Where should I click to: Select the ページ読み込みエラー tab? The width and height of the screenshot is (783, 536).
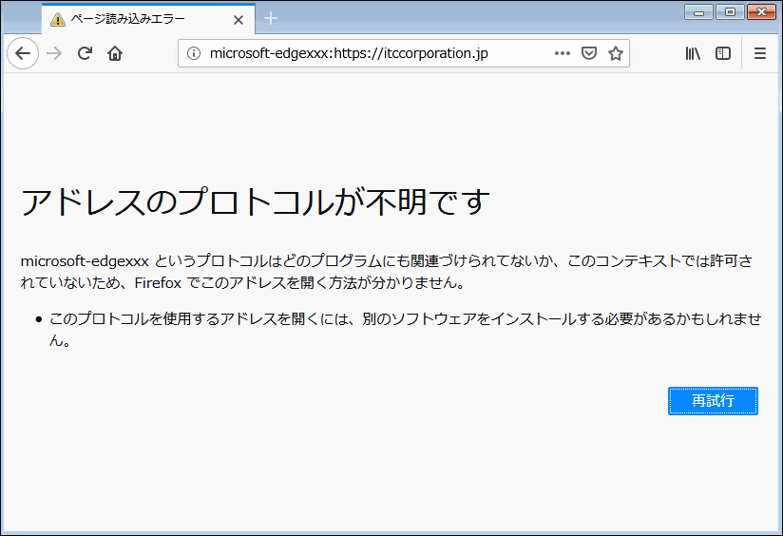coord(148,19)
